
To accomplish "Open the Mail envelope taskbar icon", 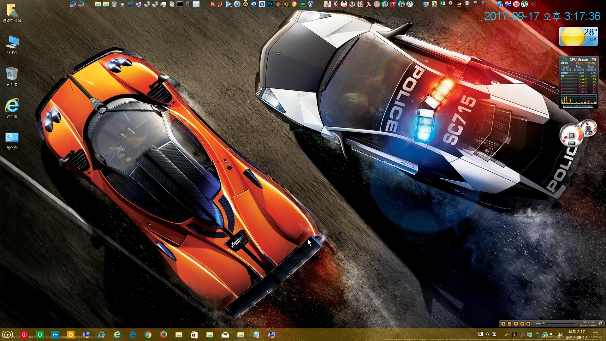I will tap(225, 335).
